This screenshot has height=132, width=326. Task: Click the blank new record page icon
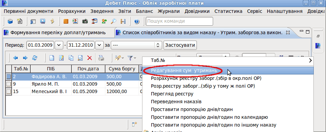click(52, 58)
